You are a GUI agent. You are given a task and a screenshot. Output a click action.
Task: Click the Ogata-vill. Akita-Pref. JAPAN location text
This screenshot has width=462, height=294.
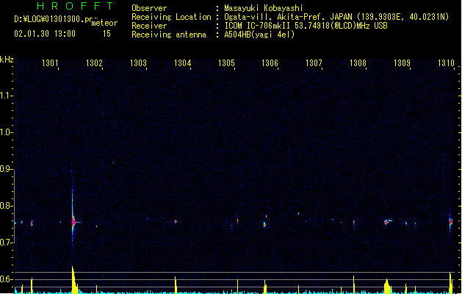click(336, 17)
